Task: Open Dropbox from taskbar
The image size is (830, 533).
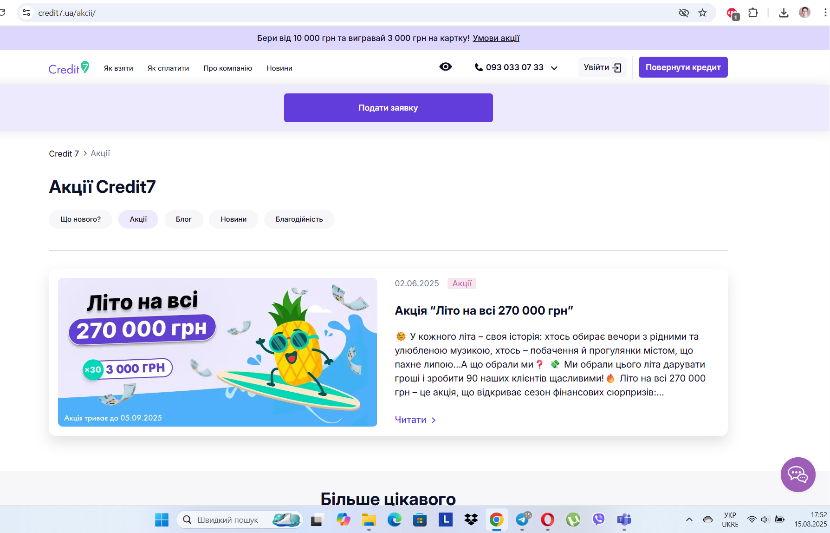Action: click(471, 520)
